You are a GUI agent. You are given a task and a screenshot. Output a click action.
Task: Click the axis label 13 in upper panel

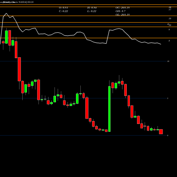click(170, 18)
